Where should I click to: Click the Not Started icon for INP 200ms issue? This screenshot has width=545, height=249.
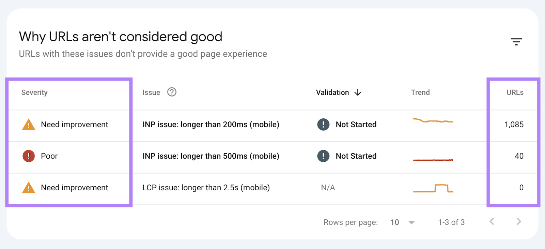tap(323, 124)
